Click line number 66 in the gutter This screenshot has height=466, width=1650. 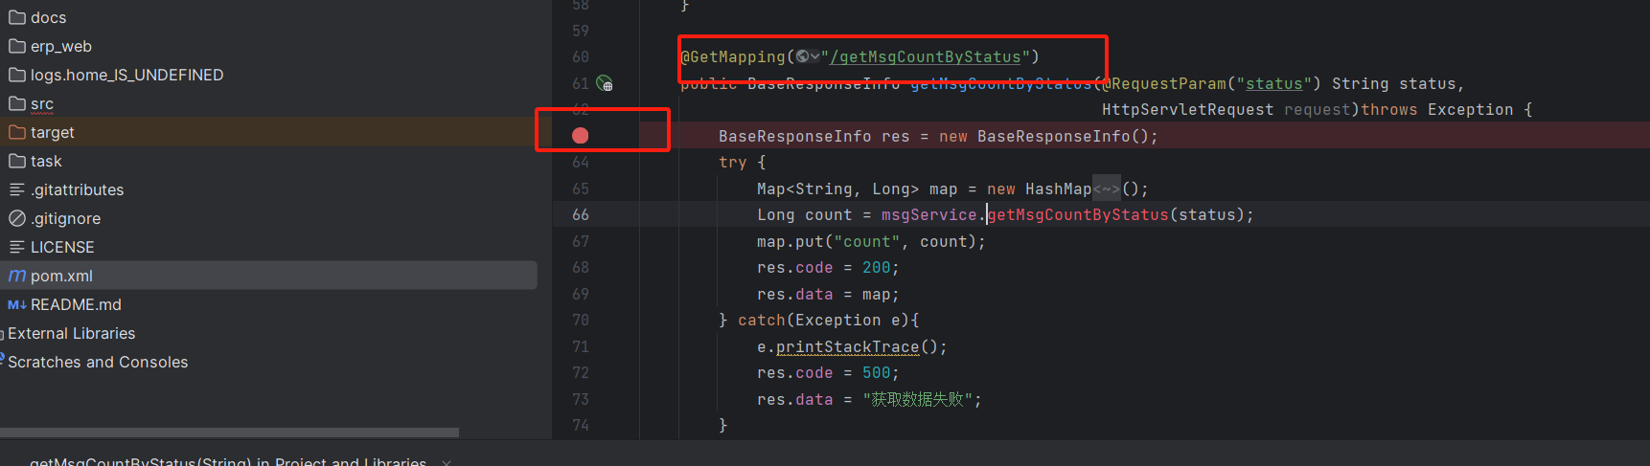(581, 215)
